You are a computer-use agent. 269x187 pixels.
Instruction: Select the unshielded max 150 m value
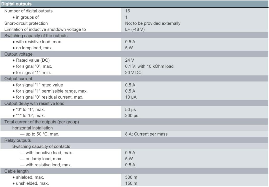131,183
